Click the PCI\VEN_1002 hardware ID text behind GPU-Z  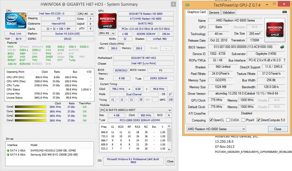pos(253,152)
